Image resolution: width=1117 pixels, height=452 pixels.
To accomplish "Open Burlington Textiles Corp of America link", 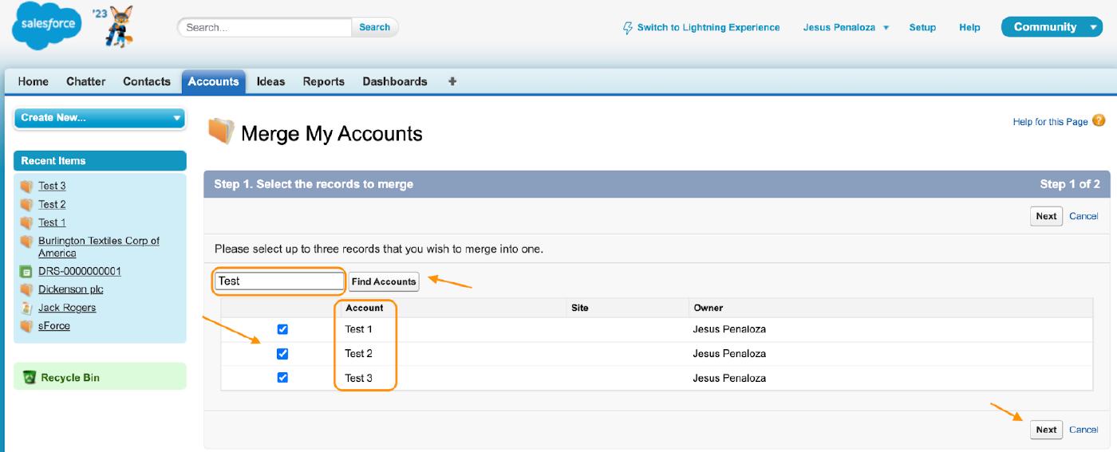I will pos(99,246).
